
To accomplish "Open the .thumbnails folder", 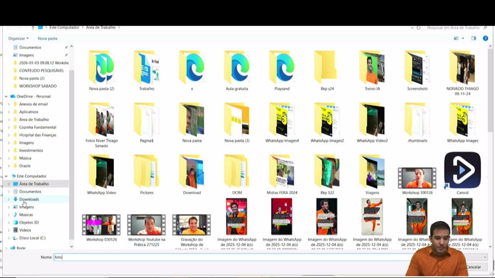I will pos(417,122).
